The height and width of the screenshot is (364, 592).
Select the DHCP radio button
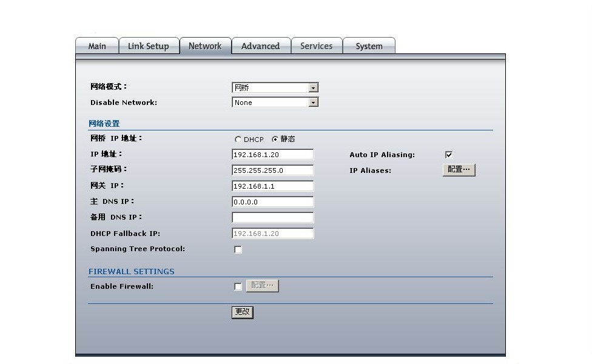tap(238, 140)
